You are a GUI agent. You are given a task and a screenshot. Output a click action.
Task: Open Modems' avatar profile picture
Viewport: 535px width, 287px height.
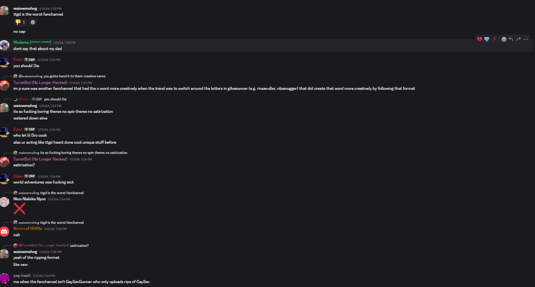4,45
